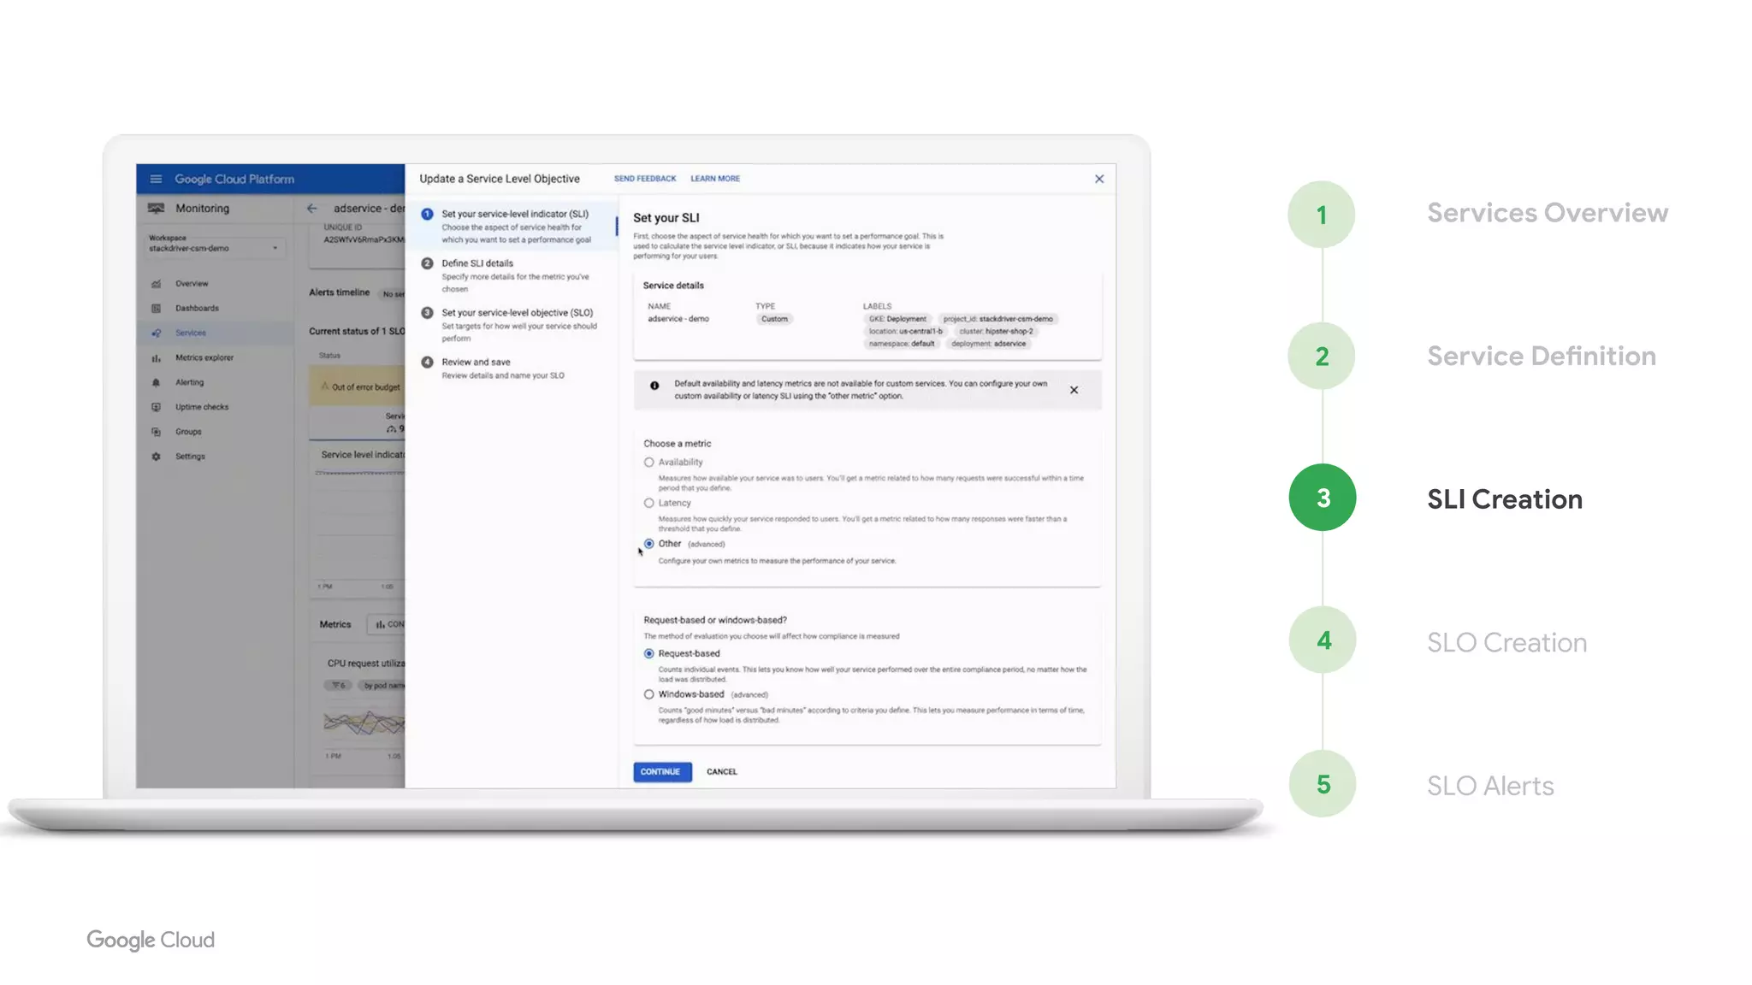
Task: Click the namespace: default label chip
Action: [x=902, y=344]
